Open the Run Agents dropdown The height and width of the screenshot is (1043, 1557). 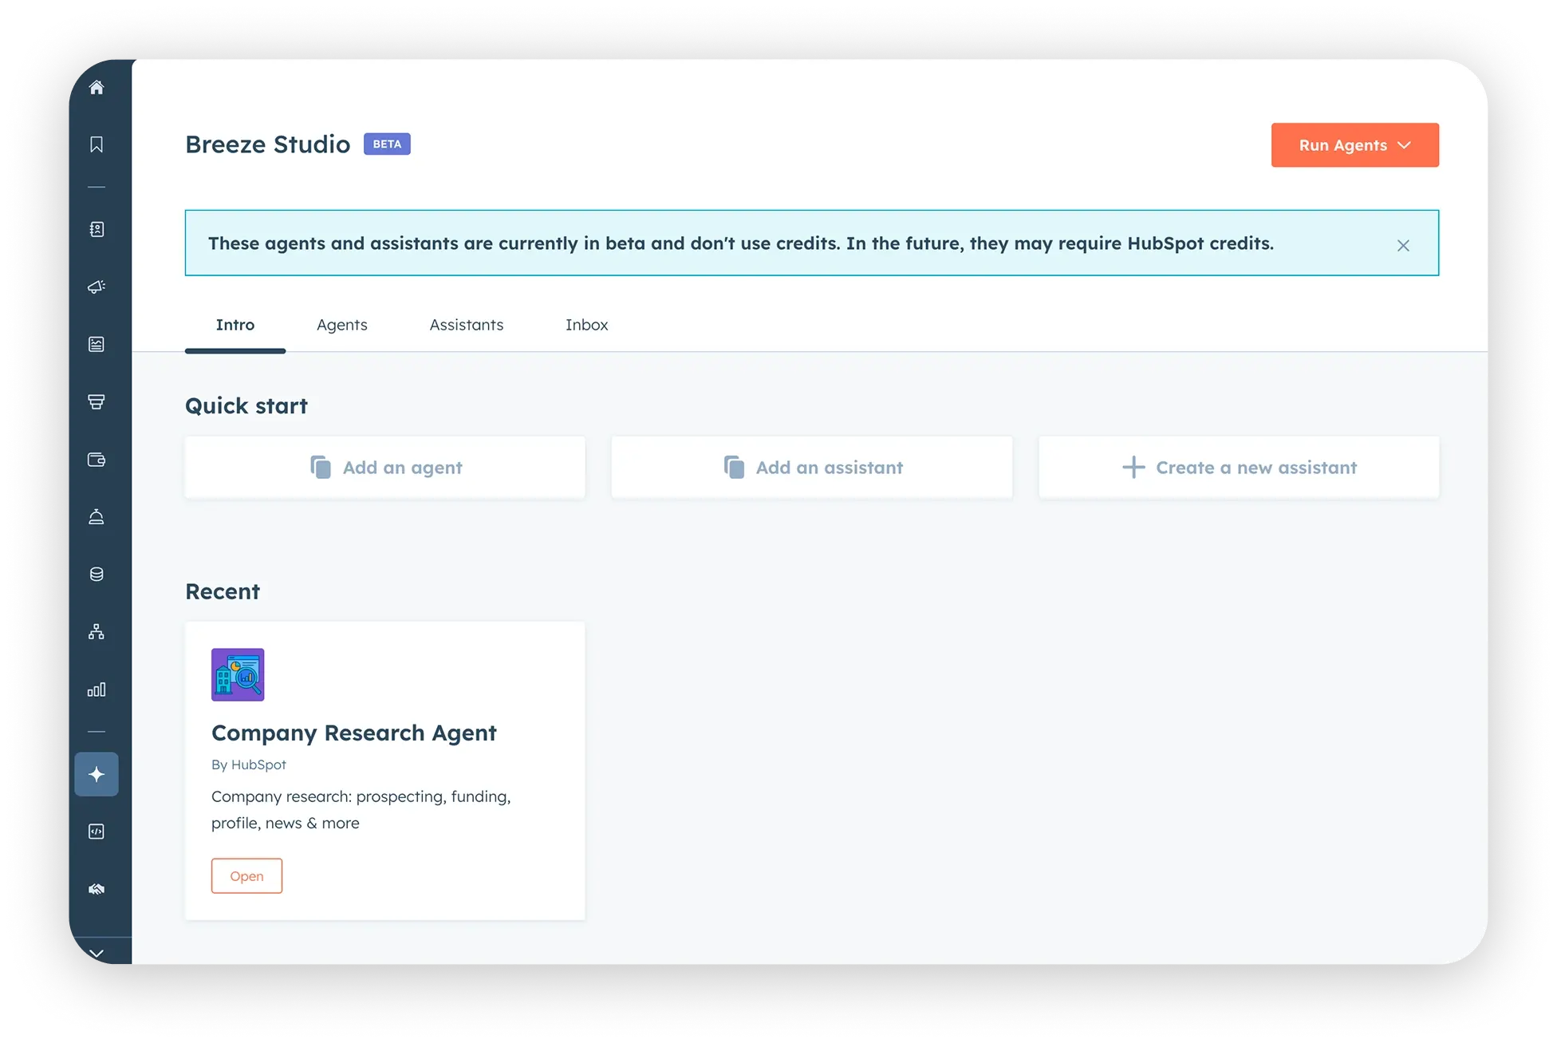pos(1354,145)
